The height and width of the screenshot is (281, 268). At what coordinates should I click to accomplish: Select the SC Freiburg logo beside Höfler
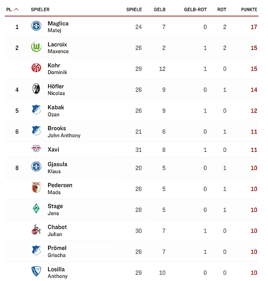pos(36,89)
